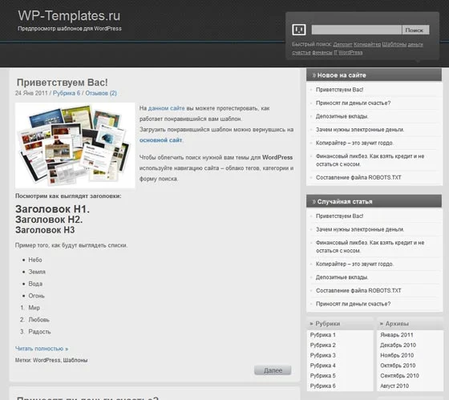Click the arrow icon next to Рубрики header
Viewport: 449px width, 400px height.
[x=312, y=324]
